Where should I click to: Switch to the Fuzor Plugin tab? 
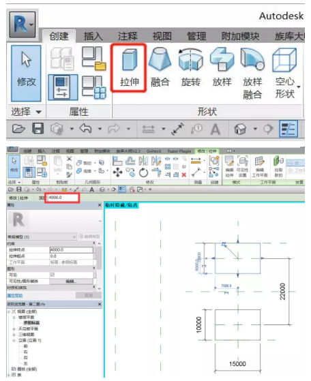(x=179, y=151)
